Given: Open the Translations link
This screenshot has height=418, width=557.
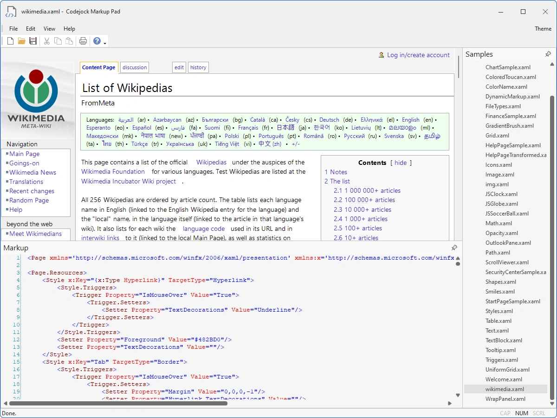Looking at the screenshot, I should (x=26, y=182).
